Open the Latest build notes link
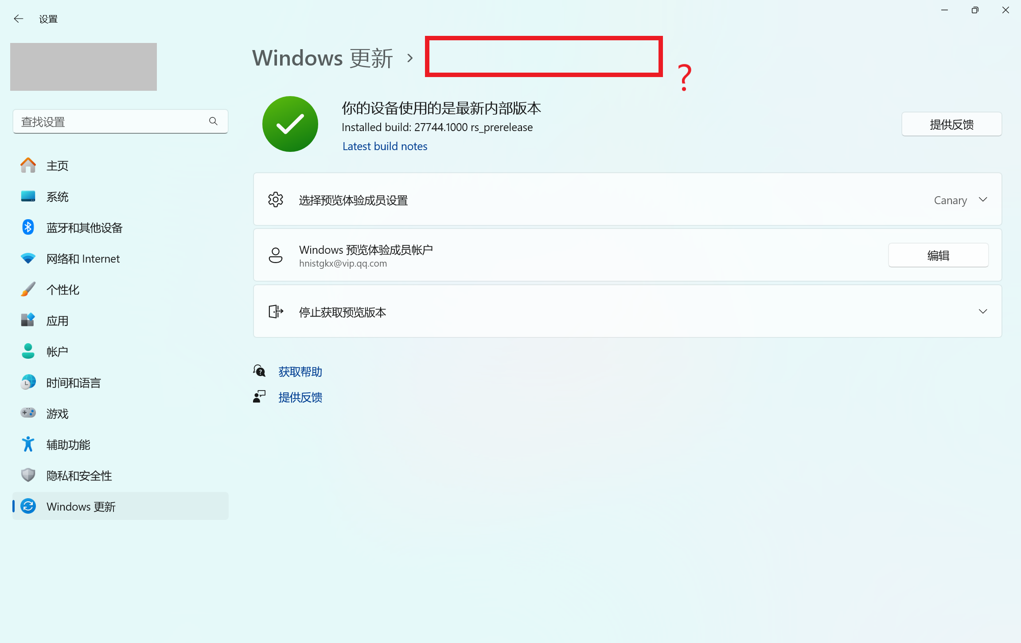This screenshot has width=1021, height=643. click(385, 146)
